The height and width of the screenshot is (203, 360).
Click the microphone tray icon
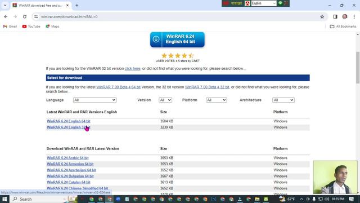[x=314, y=199]
